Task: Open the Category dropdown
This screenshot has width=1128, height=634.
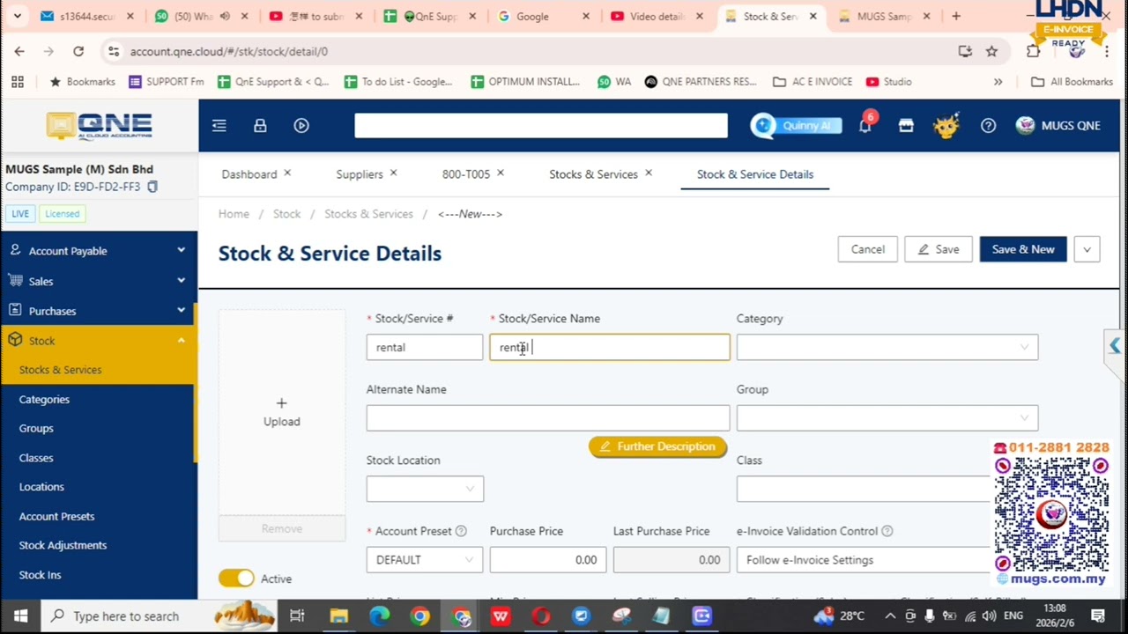Action: (887, 347)
